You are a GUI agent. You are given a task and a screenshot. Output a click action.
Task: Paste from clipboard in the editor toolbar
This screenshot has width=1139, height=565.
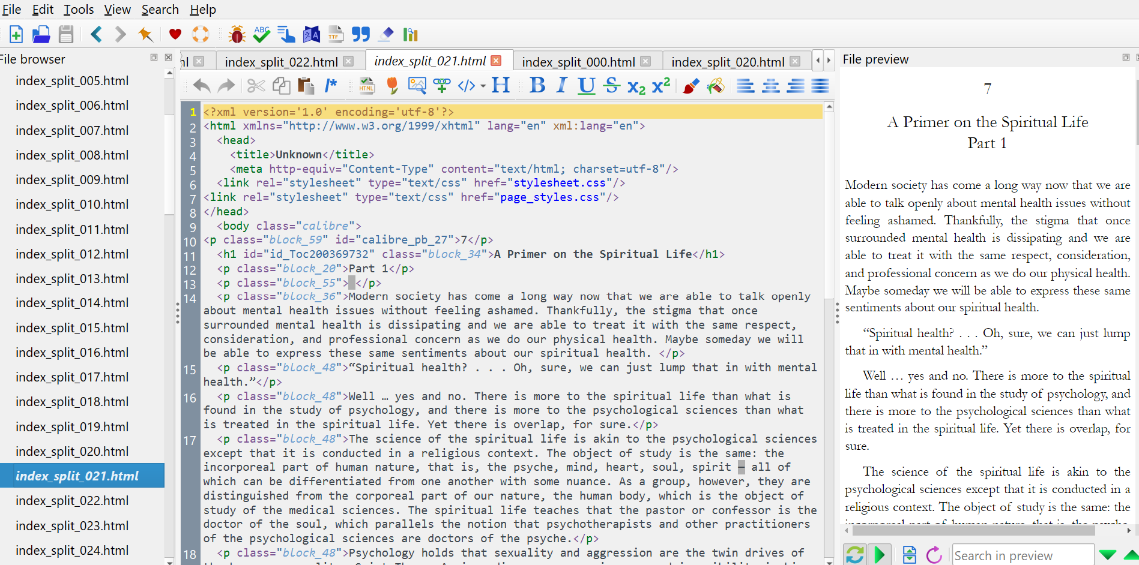[x=306, y=86]
